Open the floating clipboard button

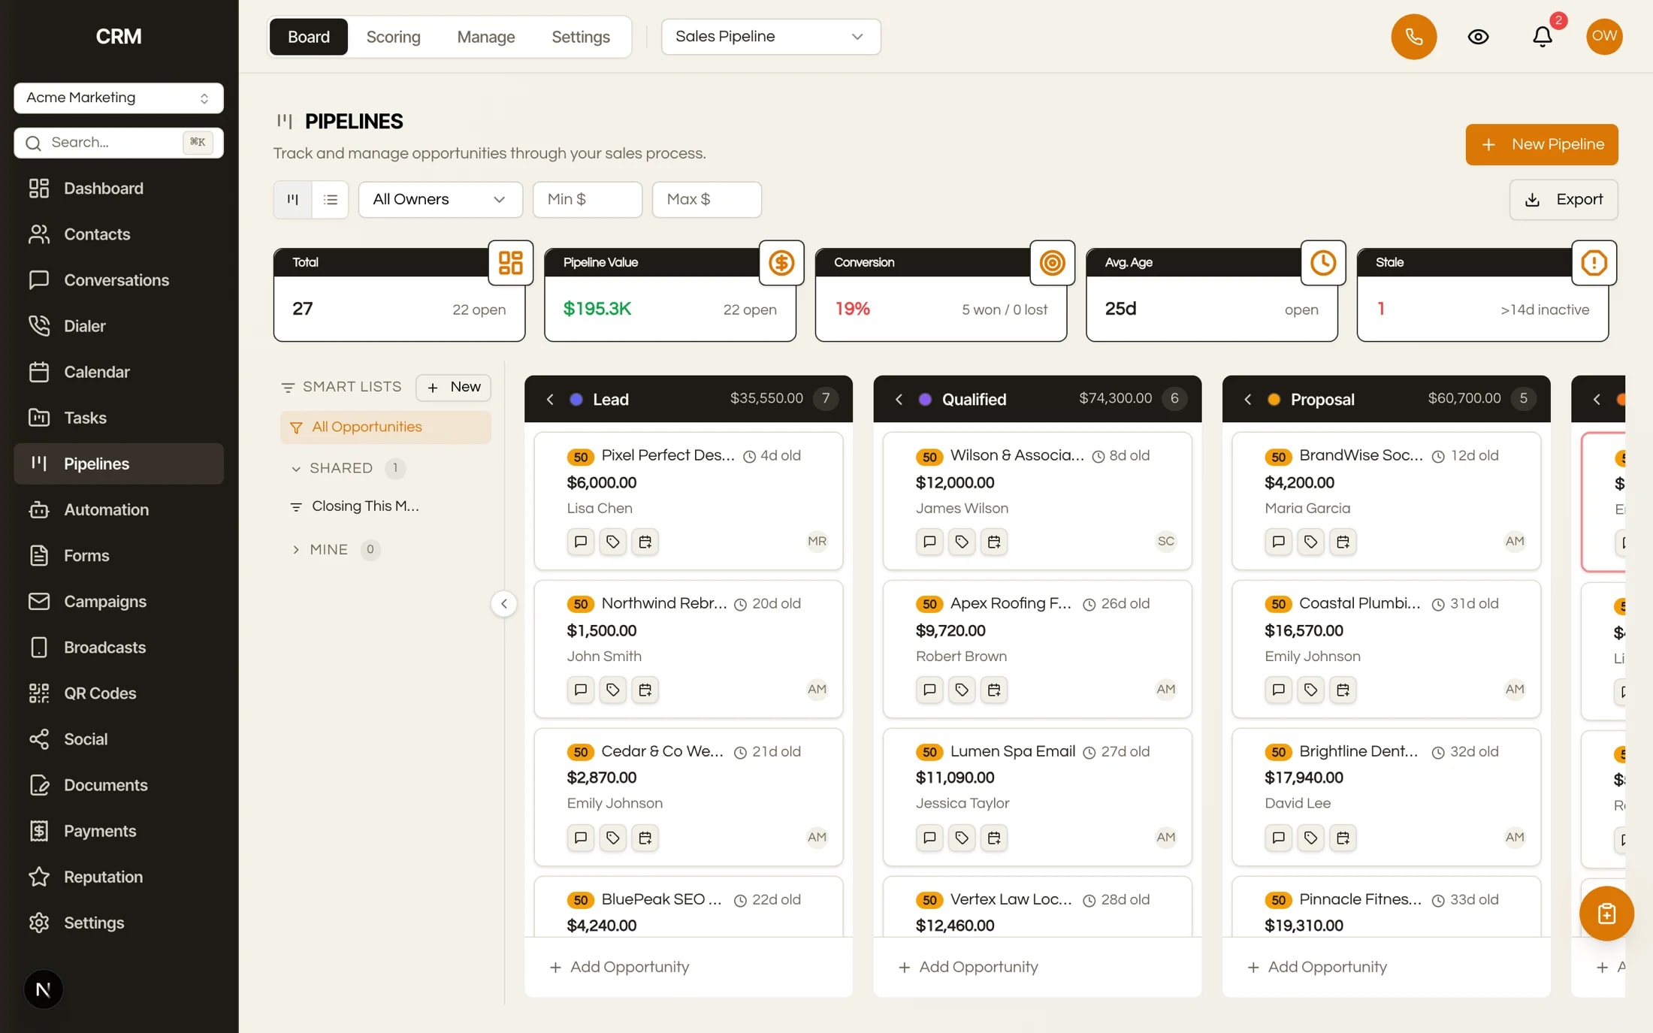pos(1606,914)
